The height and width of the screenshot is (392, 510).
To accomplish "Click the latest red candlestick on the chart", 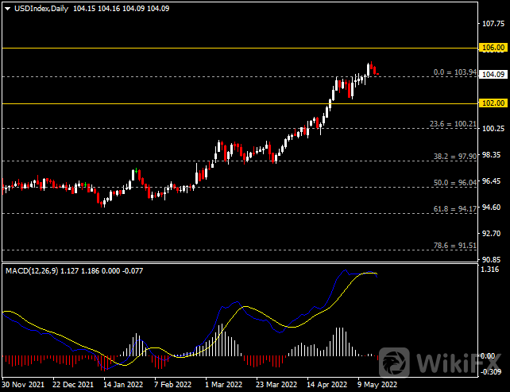I will [x=377, y=73].
